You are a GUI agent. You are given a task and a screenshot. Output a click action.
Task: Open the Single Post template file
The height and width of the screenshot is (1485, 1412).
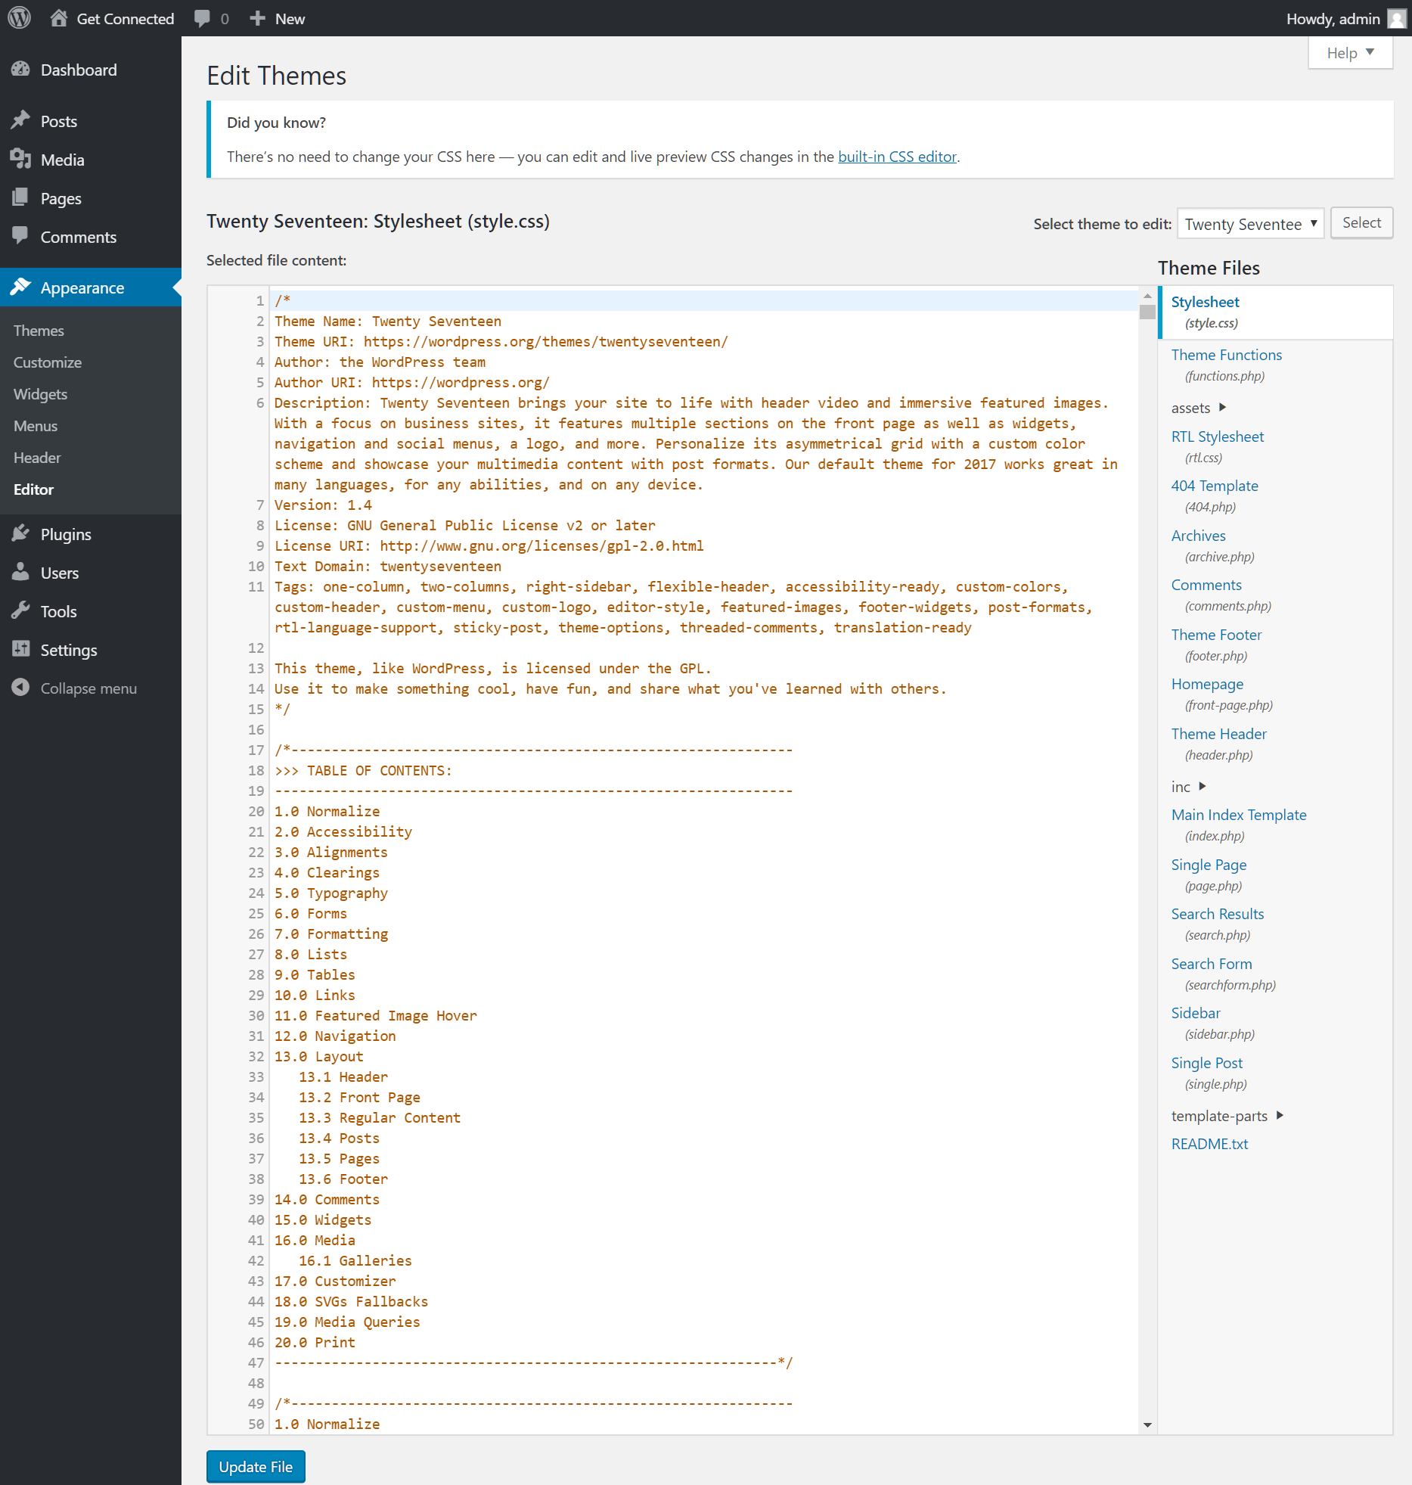[x=1207, y=1063]
